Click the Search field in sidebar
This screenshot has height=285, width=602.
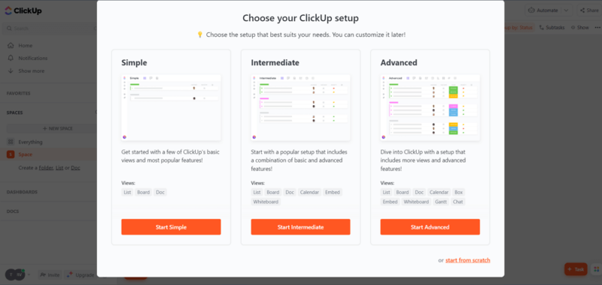click(50, 29)
